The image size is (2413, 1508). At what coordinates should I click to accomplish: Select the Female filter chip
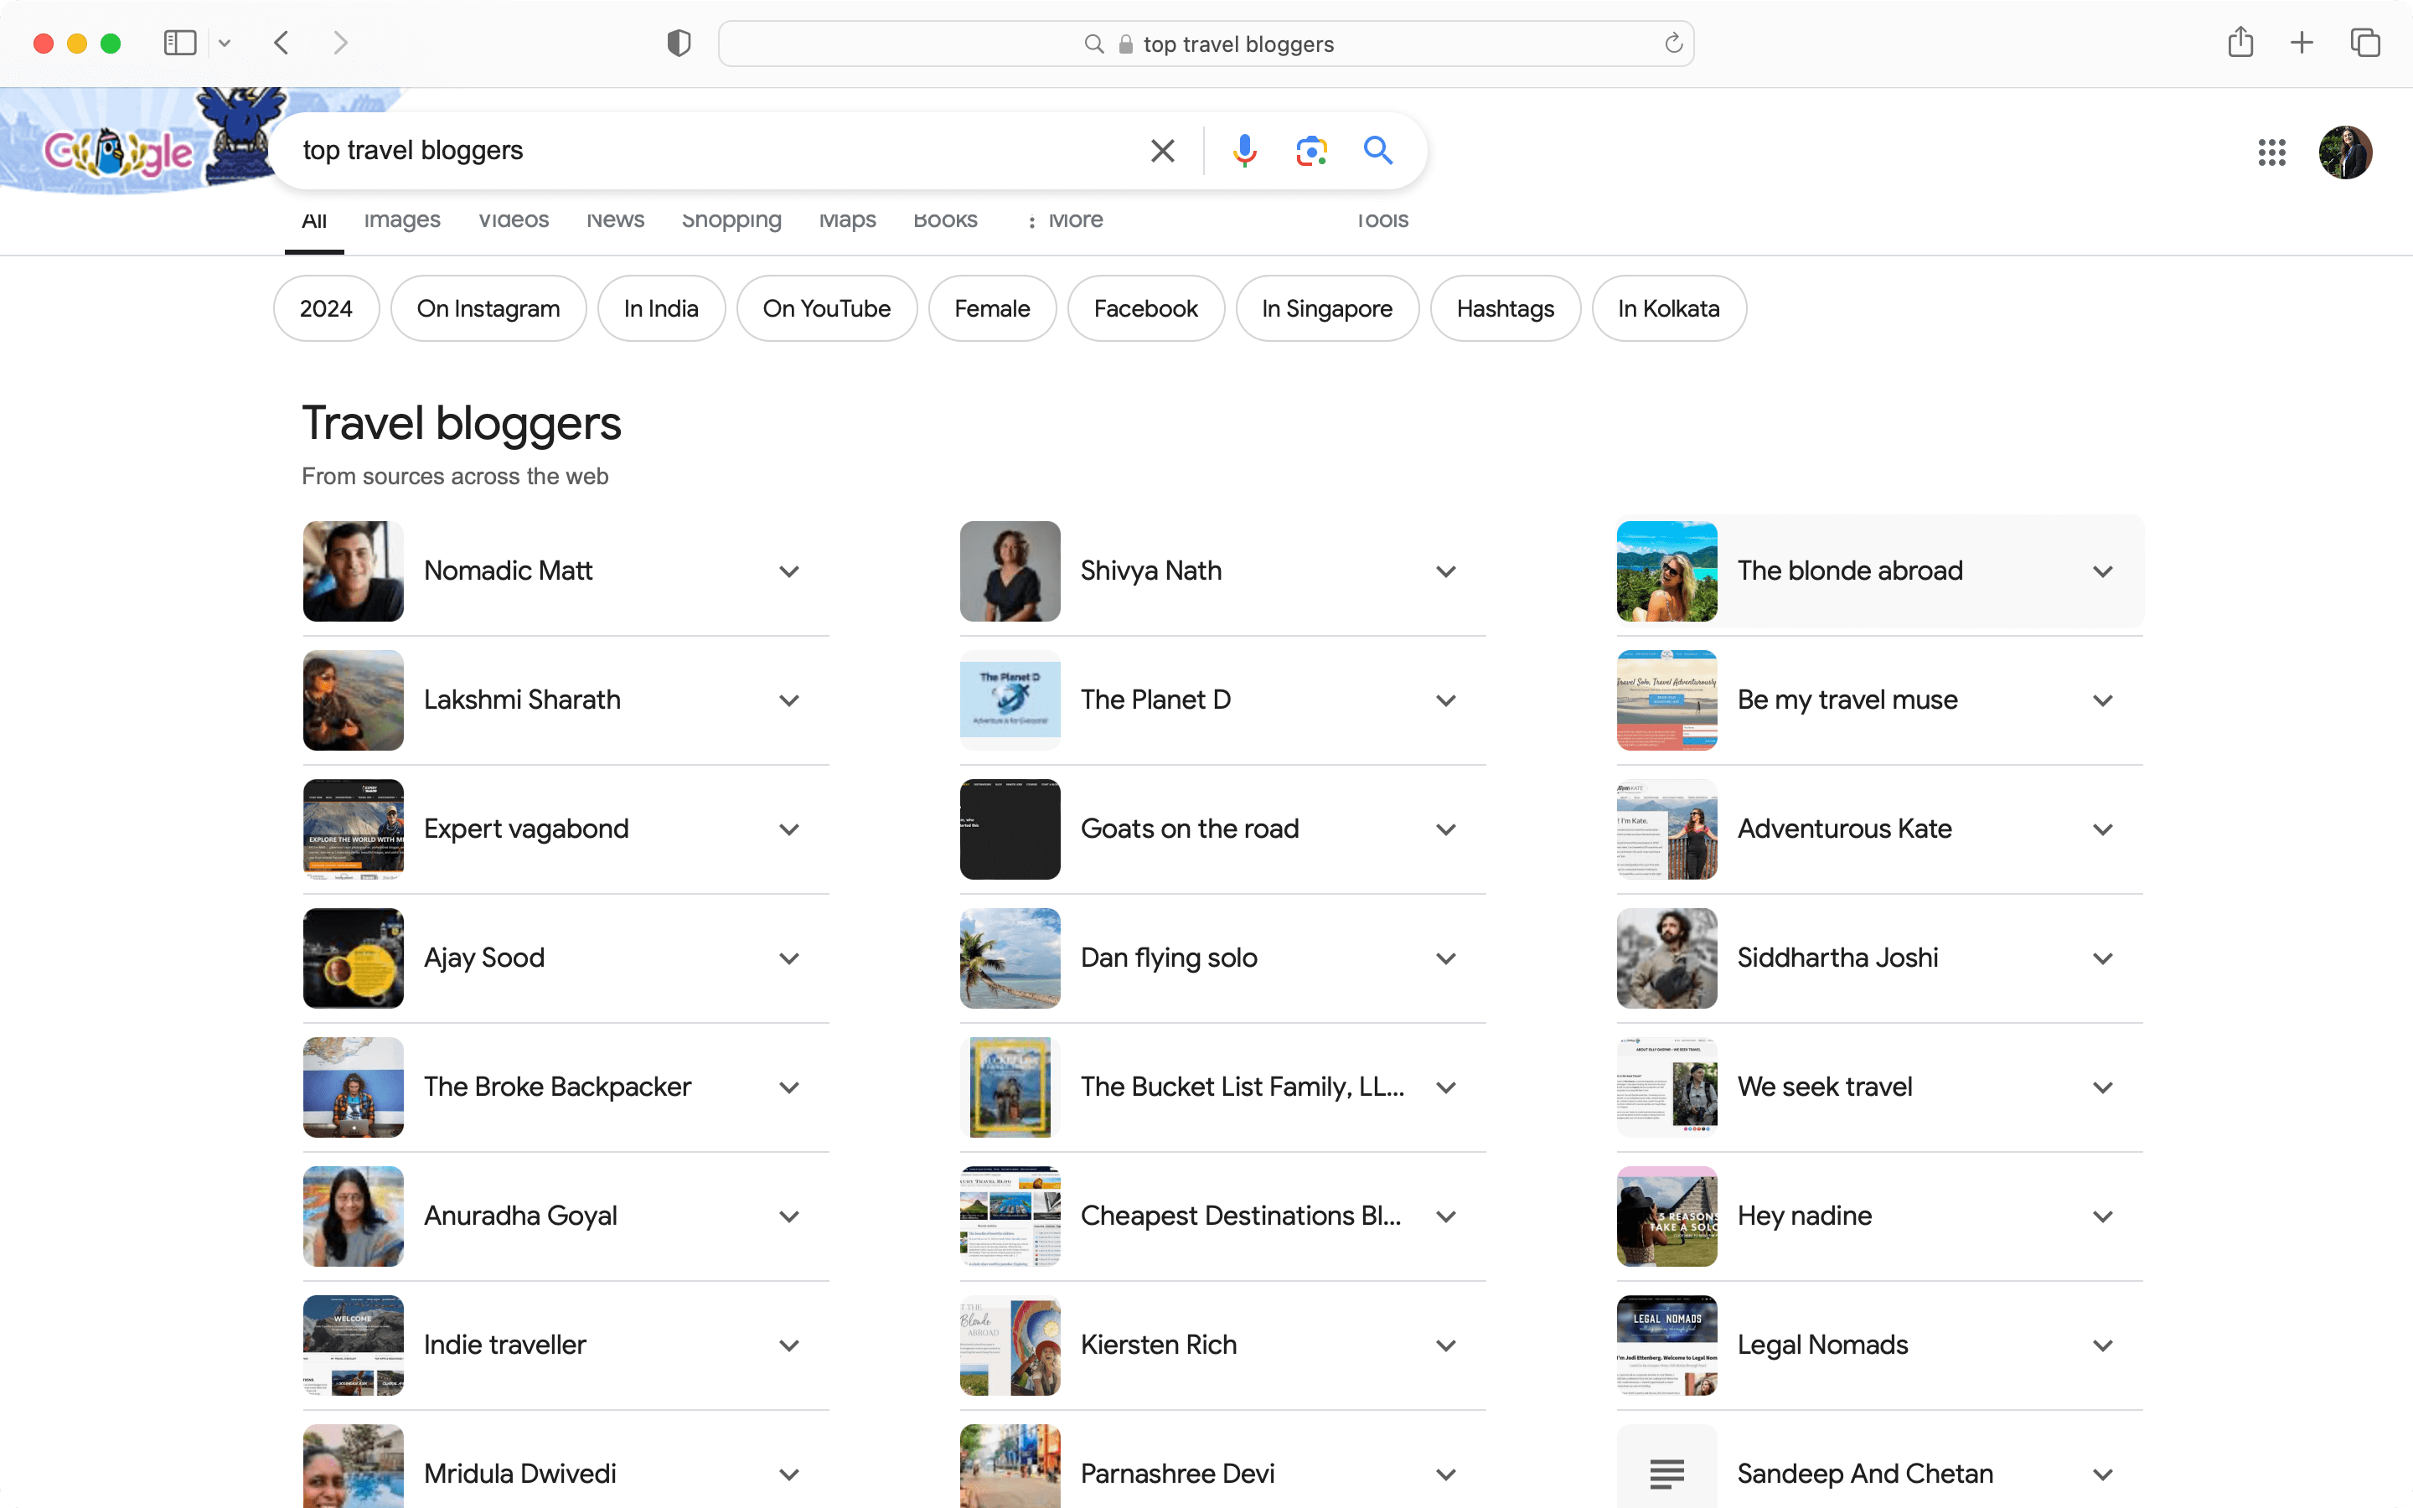coord(992,308)
